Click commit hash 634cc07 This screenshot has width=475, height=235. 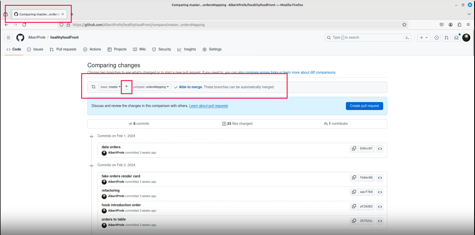[366, 149]
